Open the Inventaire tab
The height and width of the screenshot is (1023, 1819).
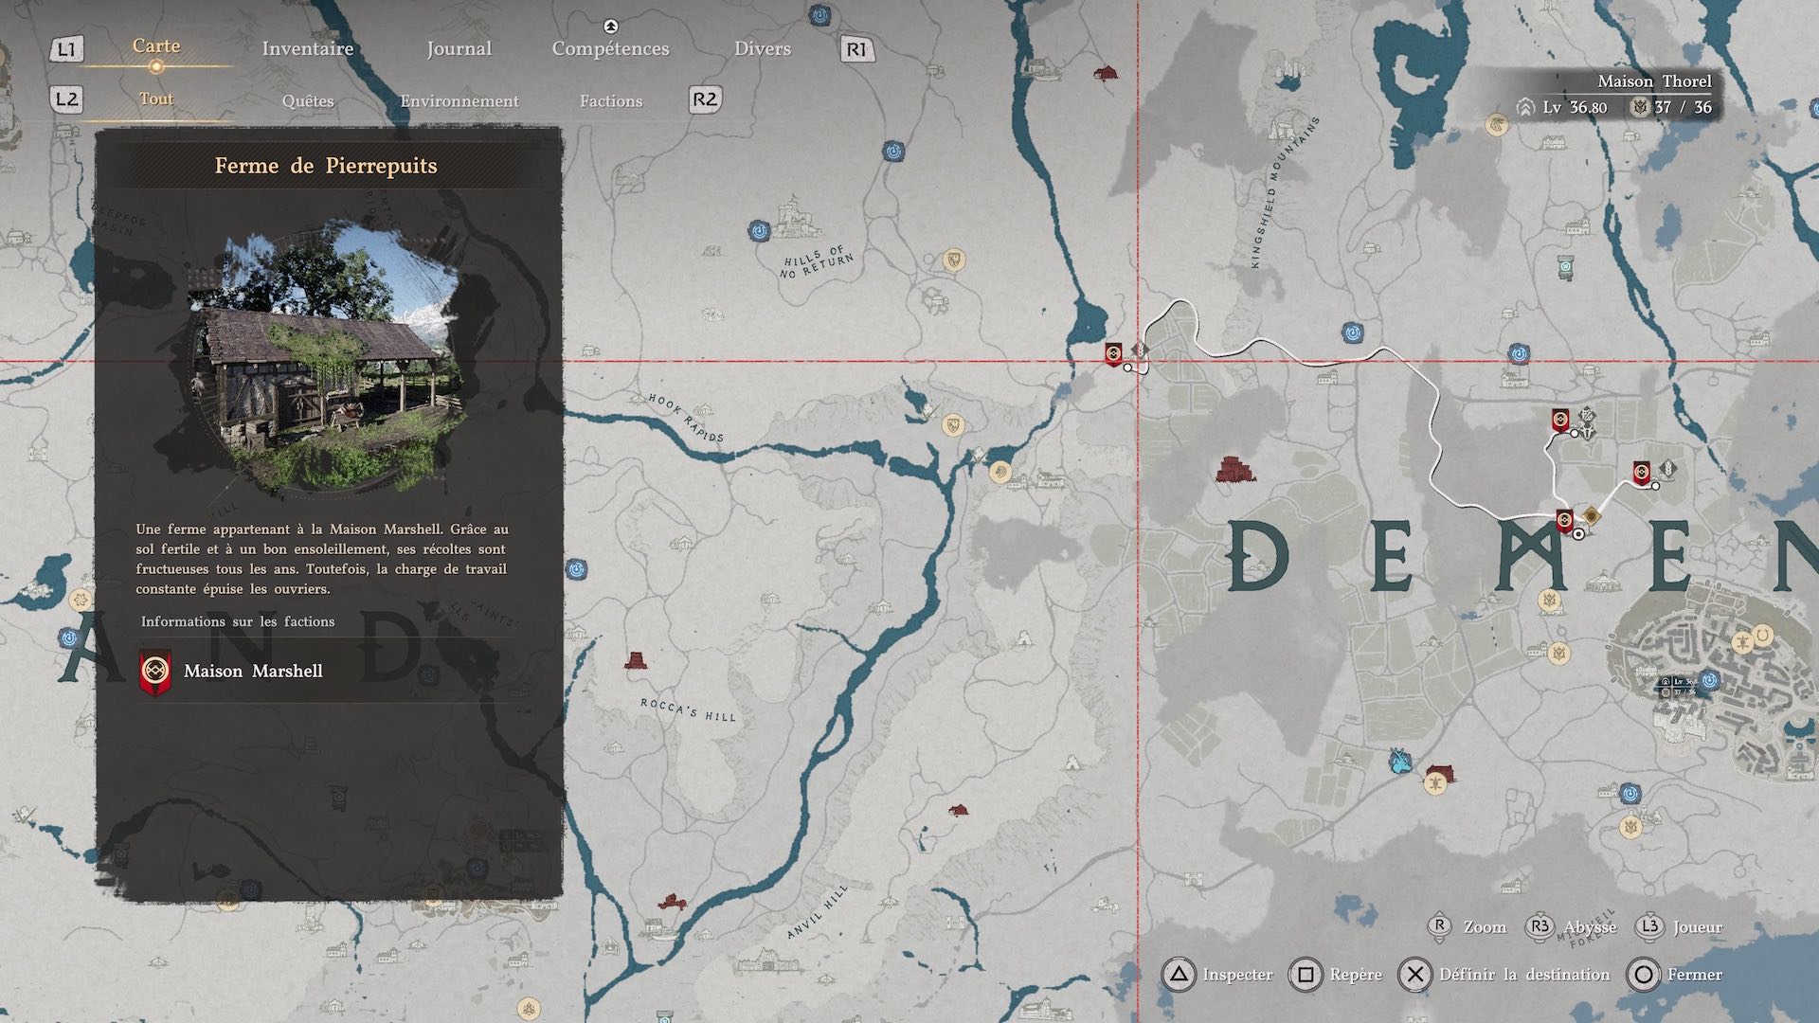pyautogui.click(x=307, y=48)
